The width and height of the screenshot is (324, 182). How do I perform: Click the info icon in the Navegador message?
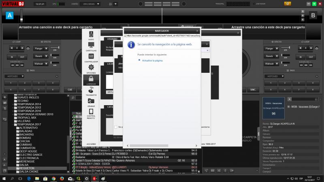point(131,44)
